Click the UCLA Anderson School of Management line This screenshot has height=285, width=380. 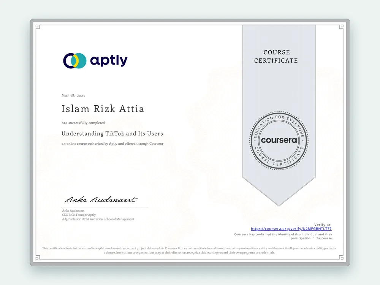[98, 219]
